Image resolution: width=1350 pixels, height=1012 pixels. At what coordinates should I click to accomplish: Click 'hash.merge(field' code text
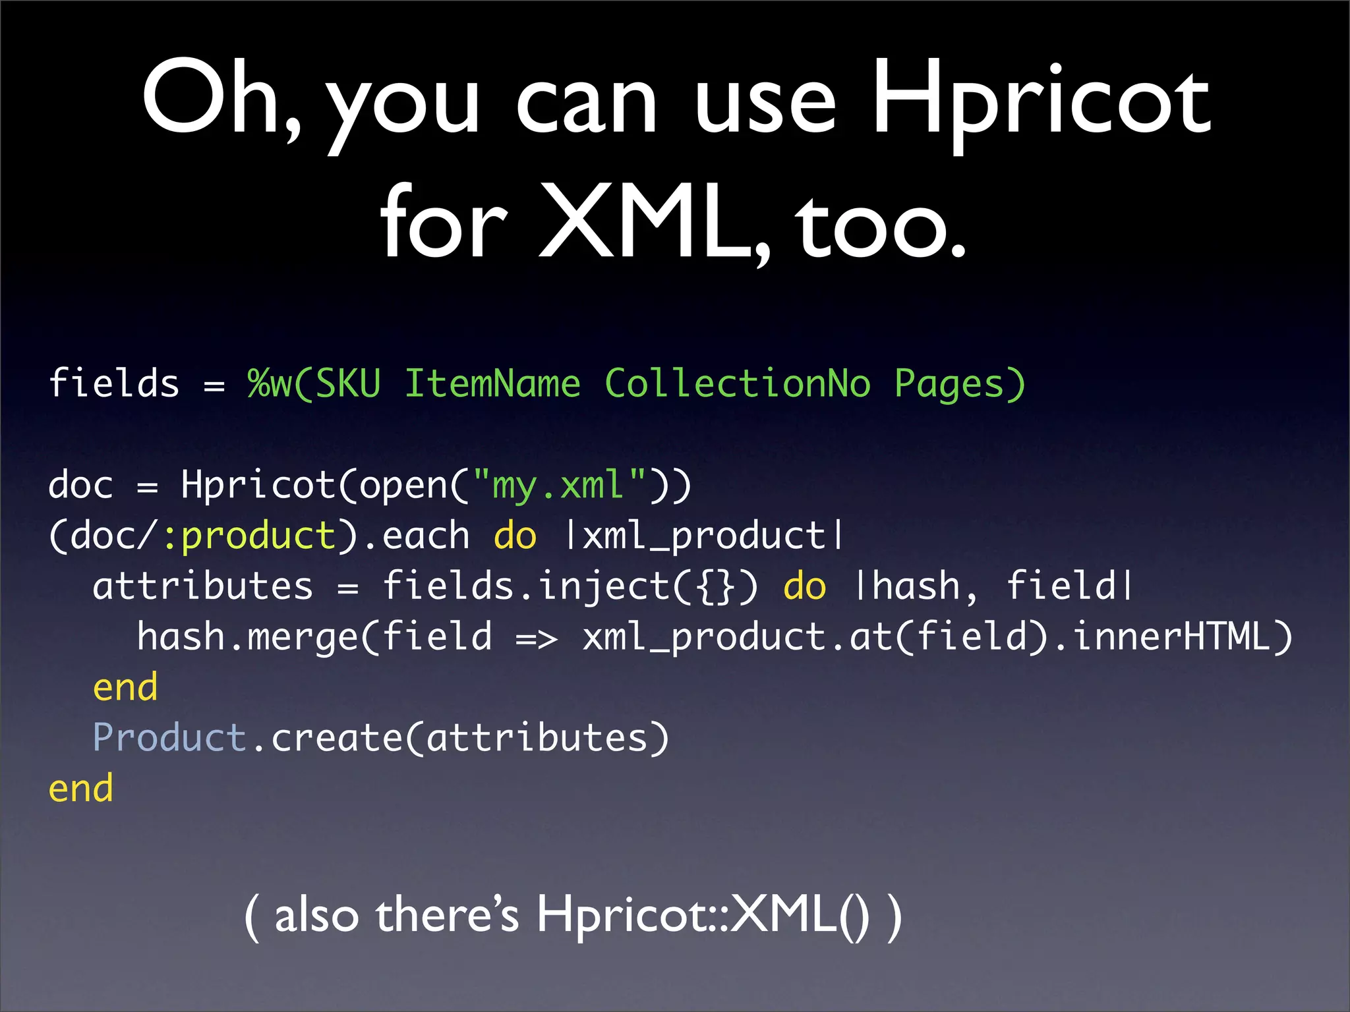(x=314, y=637)
